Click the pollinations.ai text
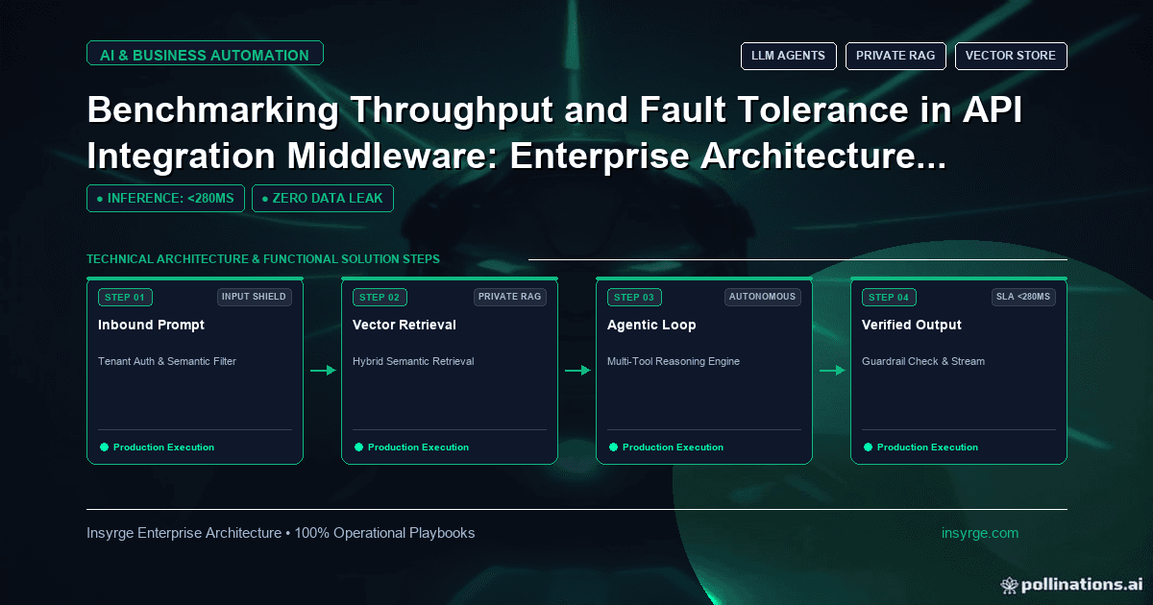Image resolution: width=1153 pixels, height=605 pixels. pyautogui.click(x=1082, y=584)
